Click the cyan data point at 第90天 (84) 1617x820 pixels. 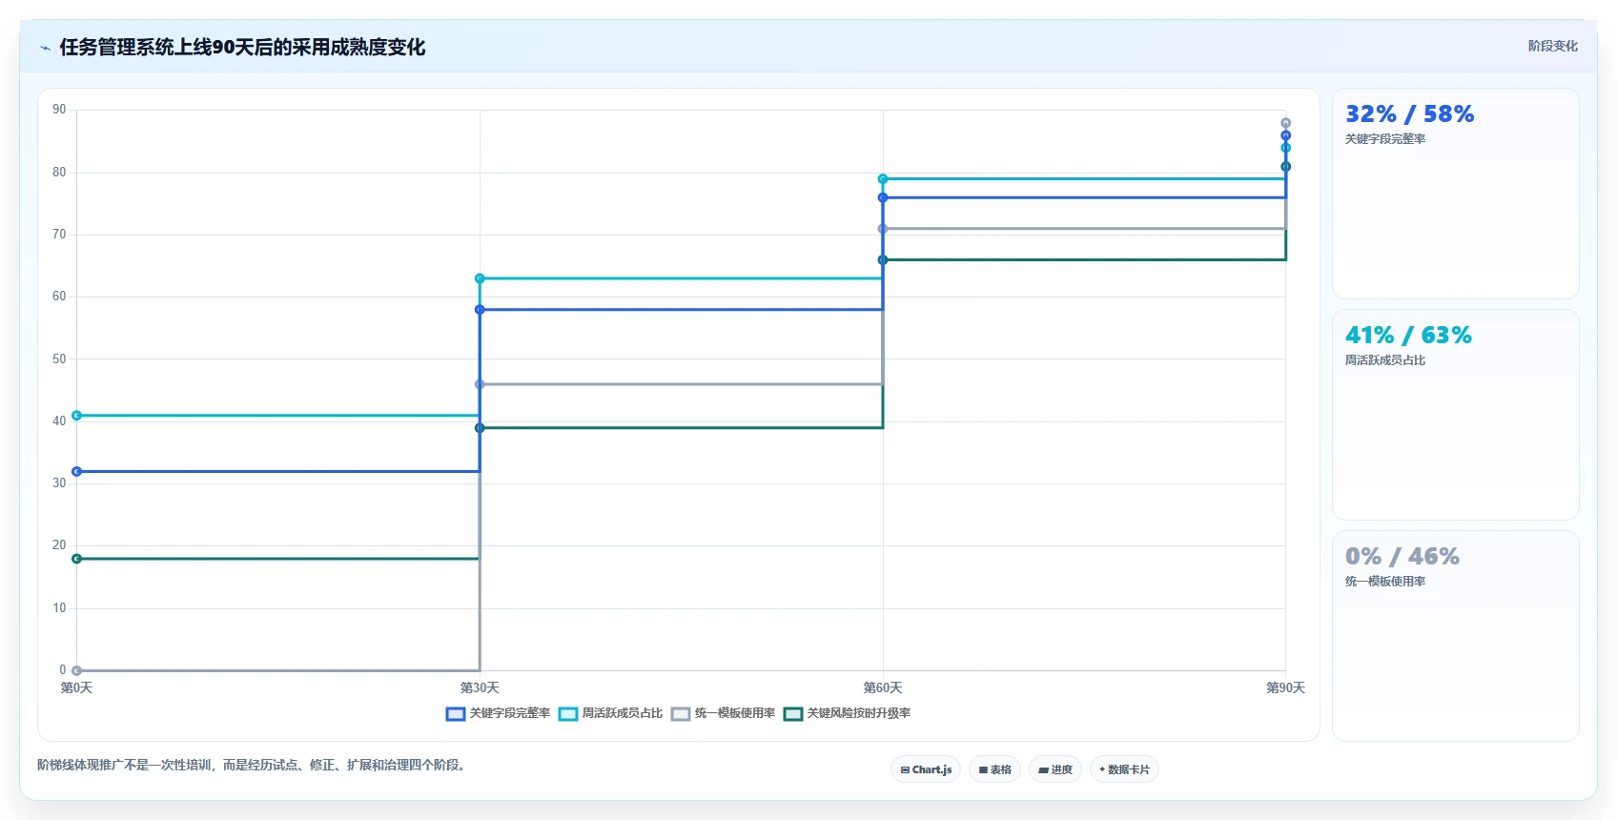tap(1285, 148)
